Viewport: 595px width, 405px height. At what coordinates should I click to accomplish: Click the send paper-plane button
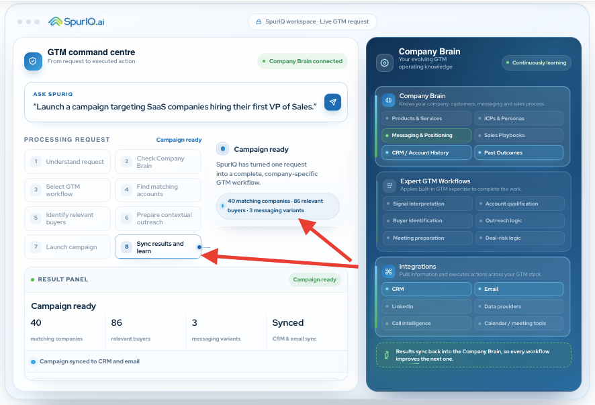pyautogui.click(x=332, y=102)
